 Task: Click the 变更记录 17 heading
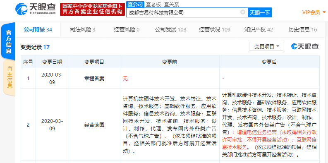pyautogui.click(x=35, y=47)
